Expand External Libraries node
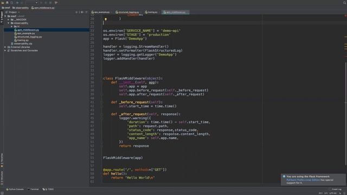Image resolution: width=347 pixels, height=195 pixels. pyautogui.click(x=5, y=47)
